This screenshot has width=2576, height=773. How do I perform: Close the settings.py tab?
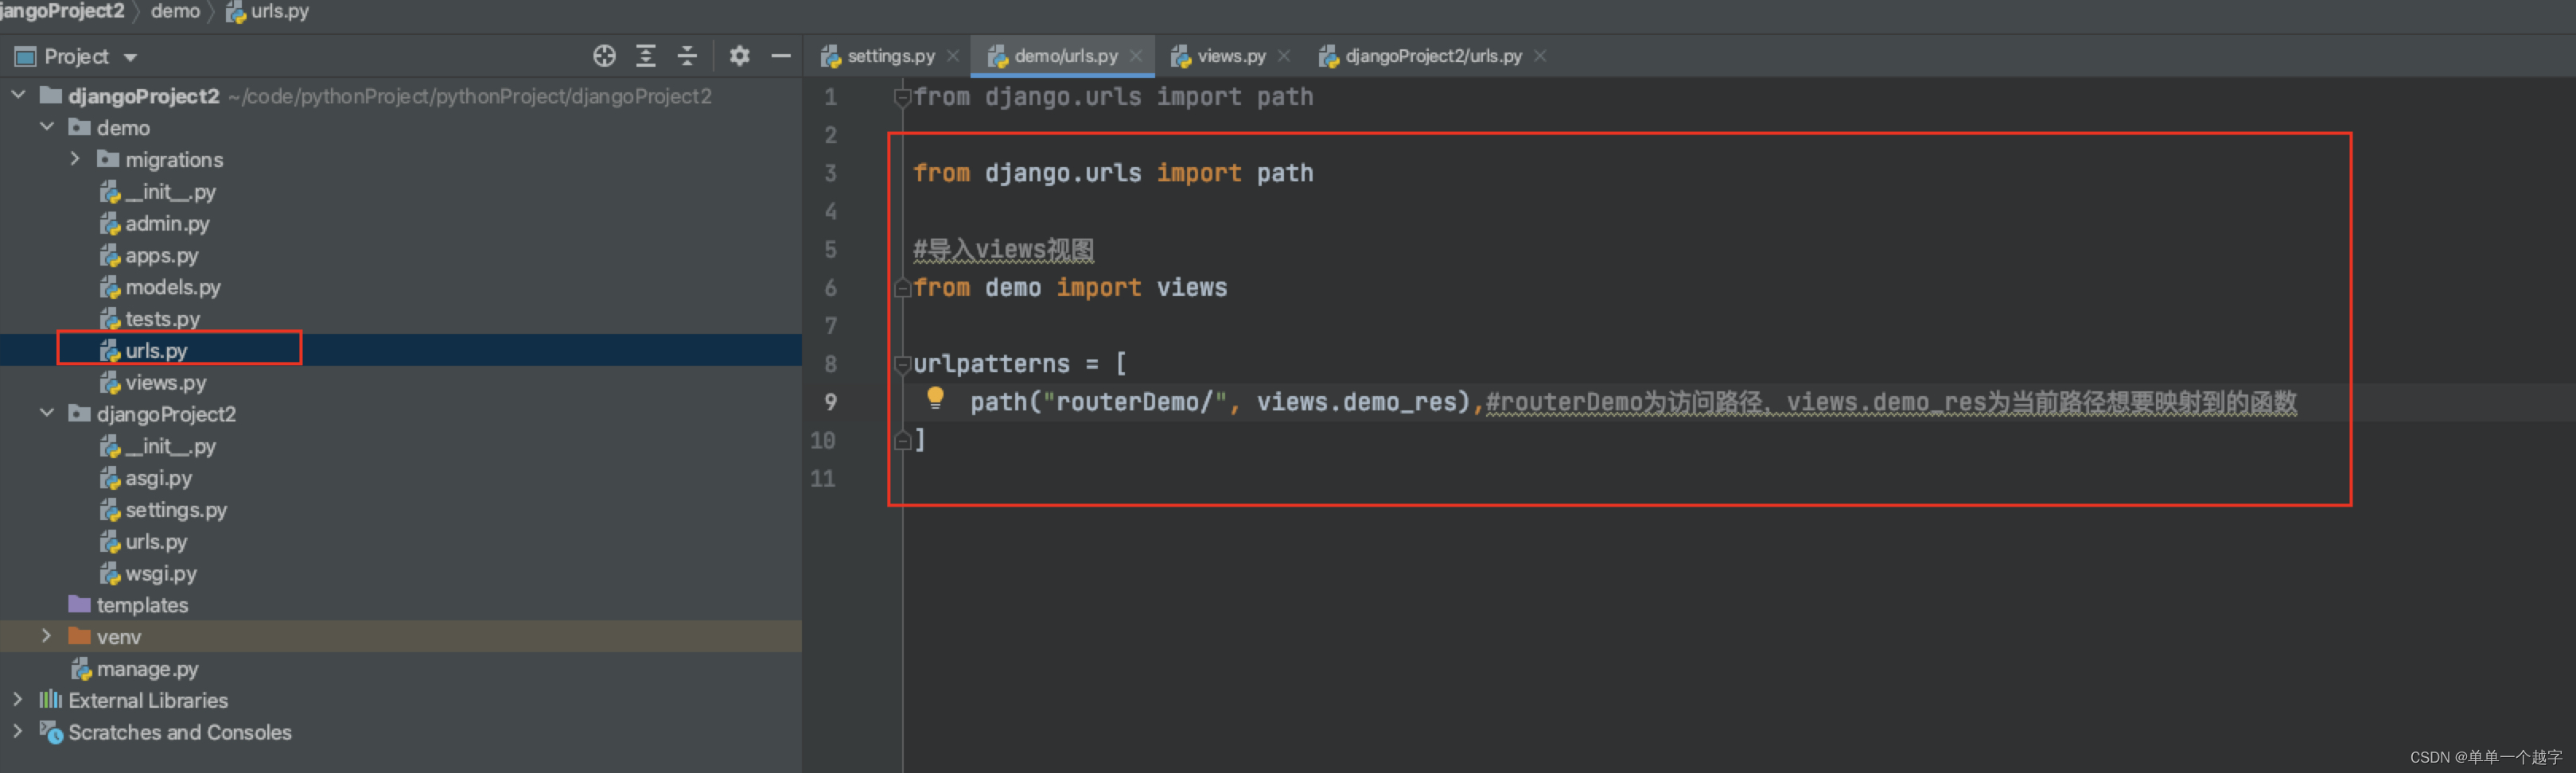(x=953, y=56)
